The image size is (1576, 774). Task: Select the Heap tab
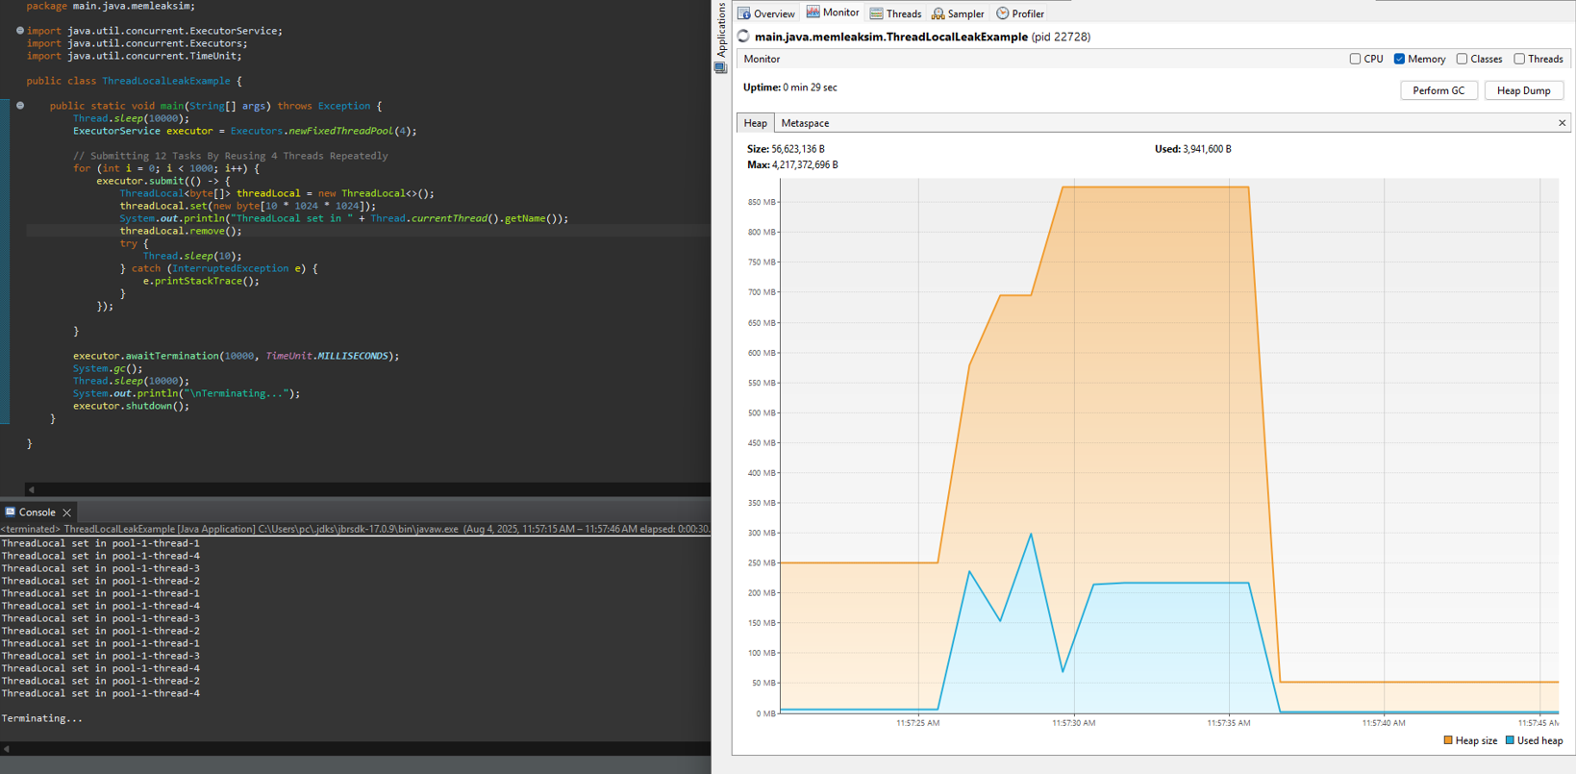point(755,123)
